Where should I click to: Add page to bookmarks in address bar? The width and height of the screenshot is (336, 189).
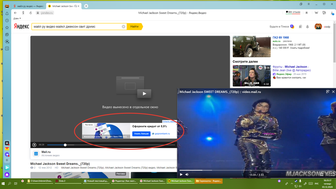tap(307, 13)
